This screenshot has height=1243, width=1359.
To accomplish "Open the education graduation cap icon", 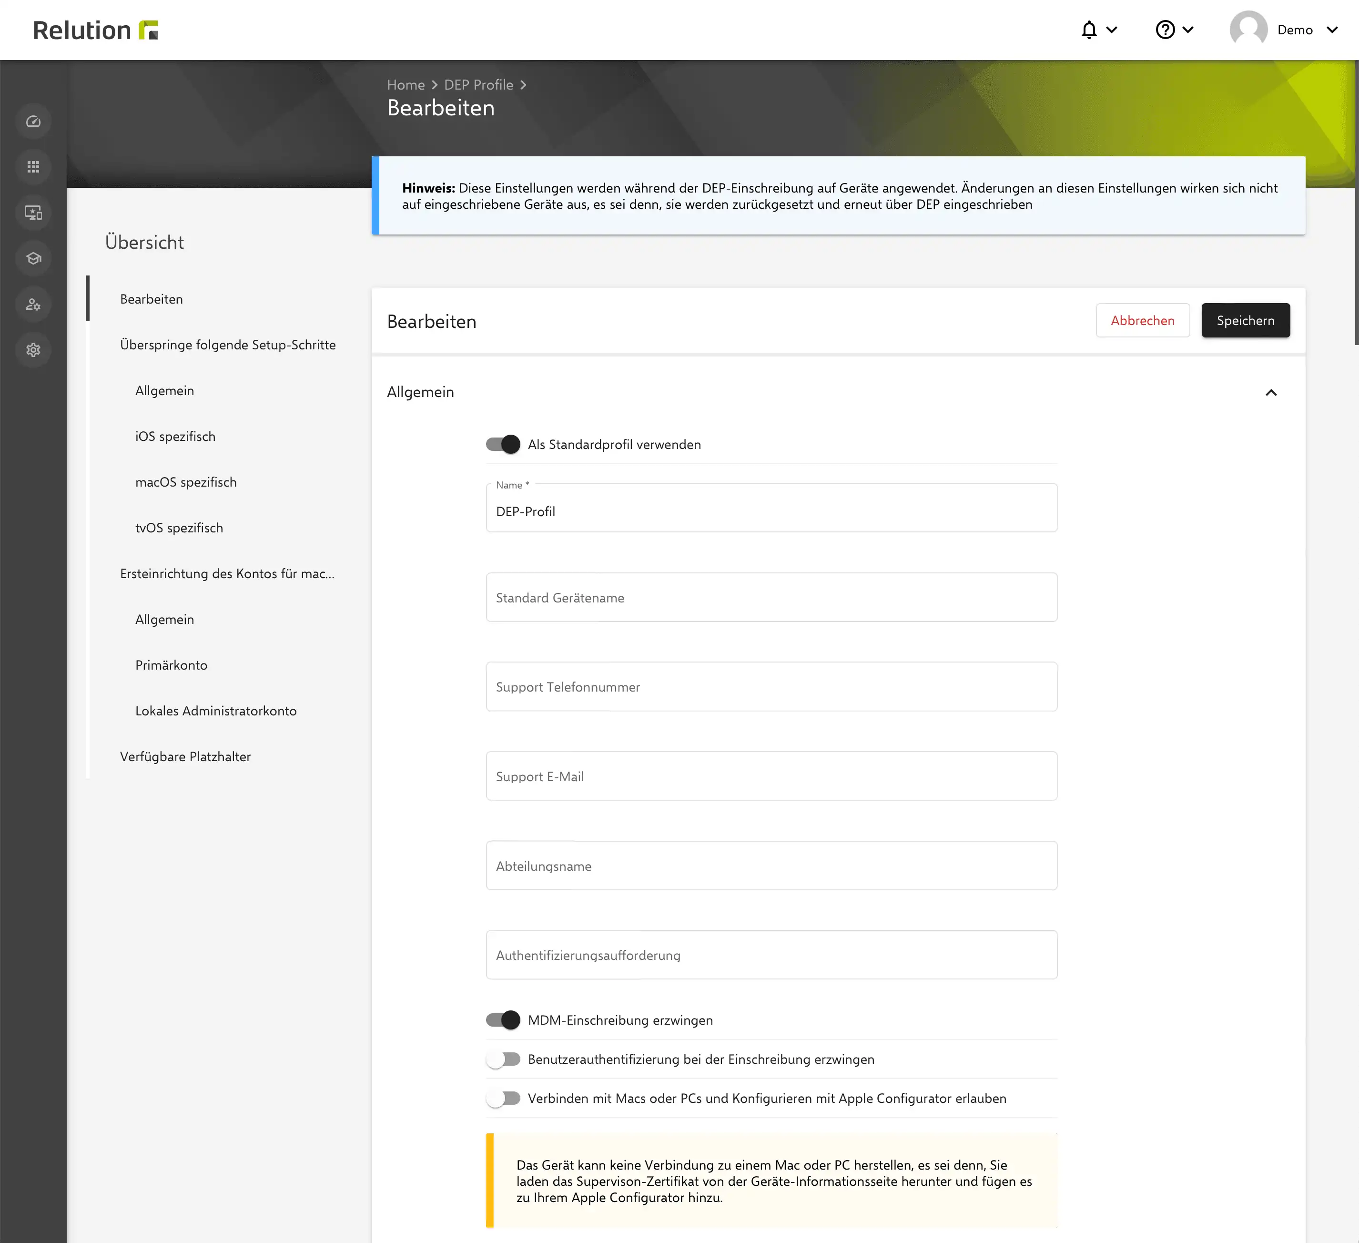I will (x=33, y=259).
